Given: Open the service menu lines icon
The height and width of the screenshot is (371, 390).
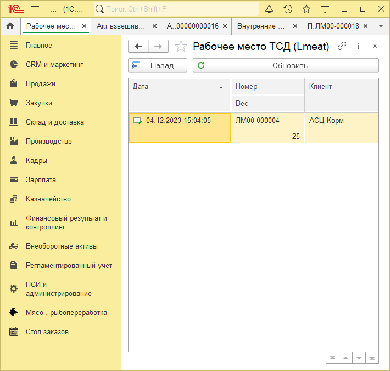Looking at the screenshot, I should 325,9.
